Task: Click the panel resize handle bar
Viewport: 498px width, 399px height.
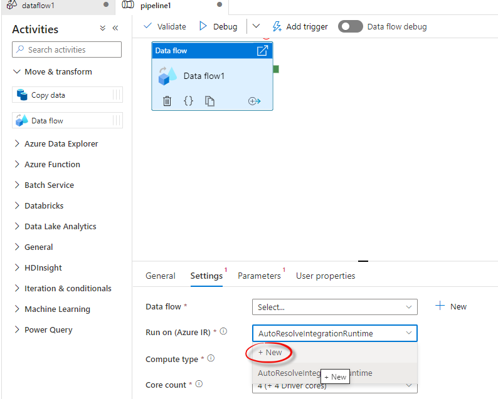Action: click(x=363, y=261)
